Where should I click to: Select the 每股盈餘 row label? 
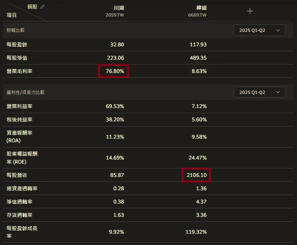(17, 44)
